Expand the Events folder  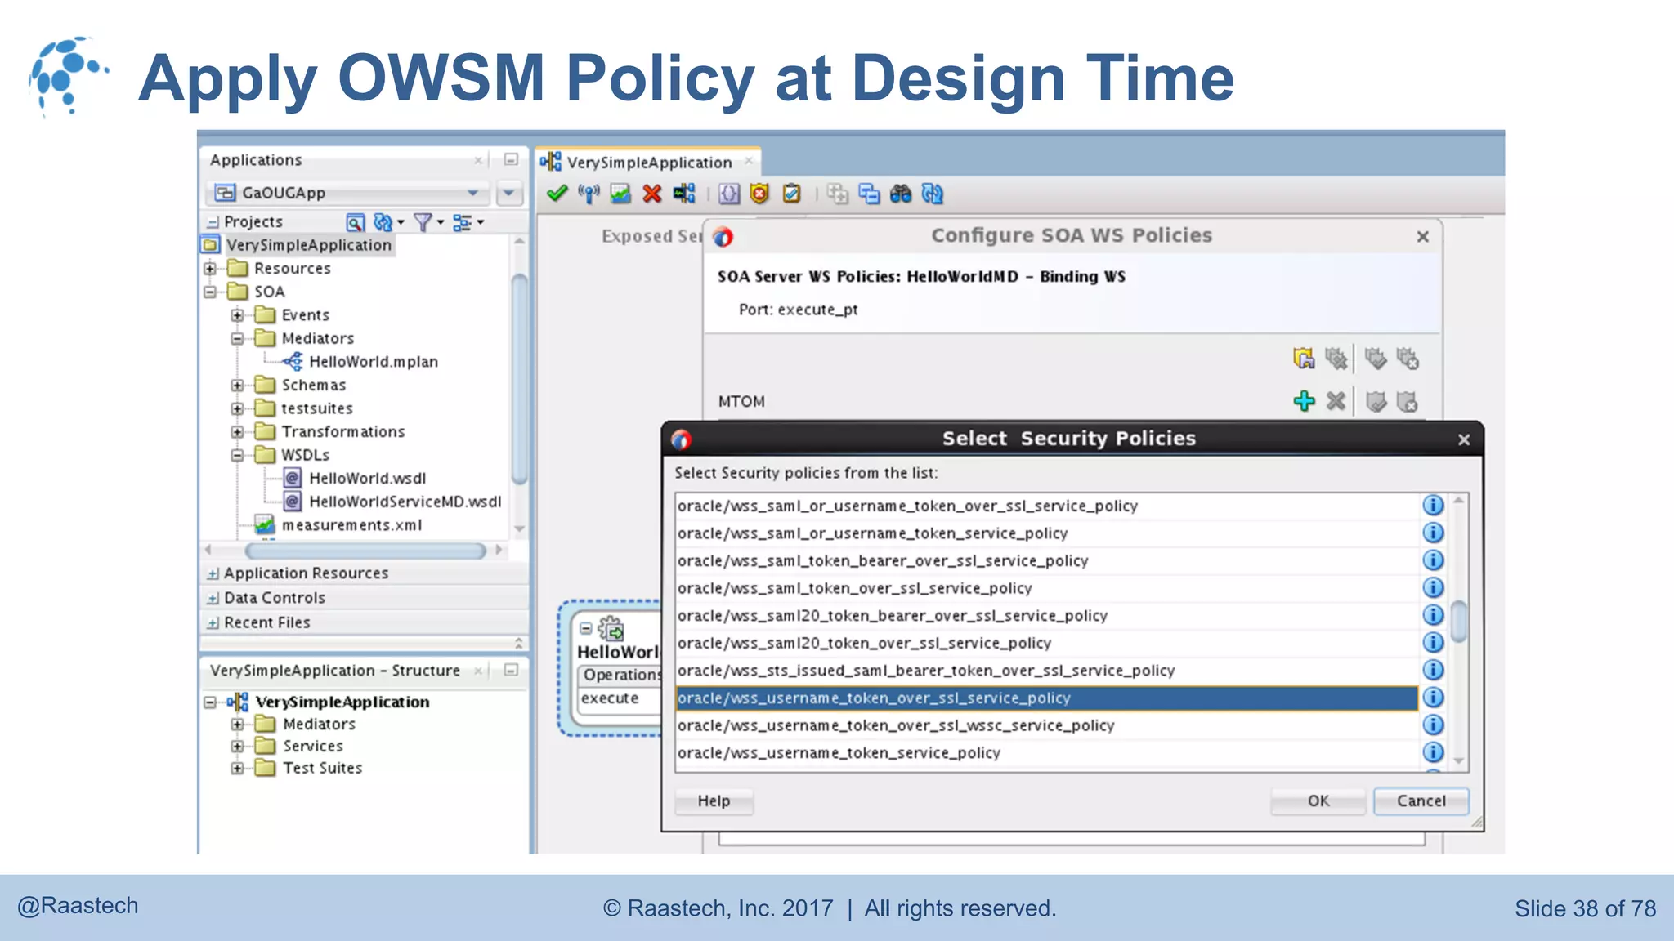click(237, 314)
